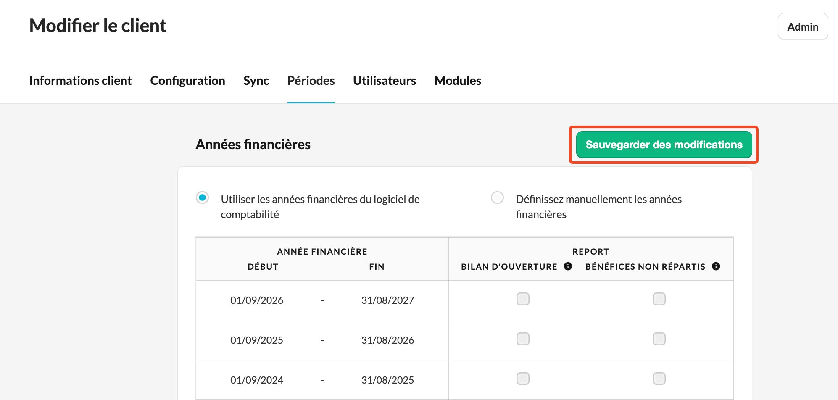Image resolution: width=838 pixels, height=400 pixels.
Task: Click the Admin button
Action: pyautogui.click(x=803, y=27)
